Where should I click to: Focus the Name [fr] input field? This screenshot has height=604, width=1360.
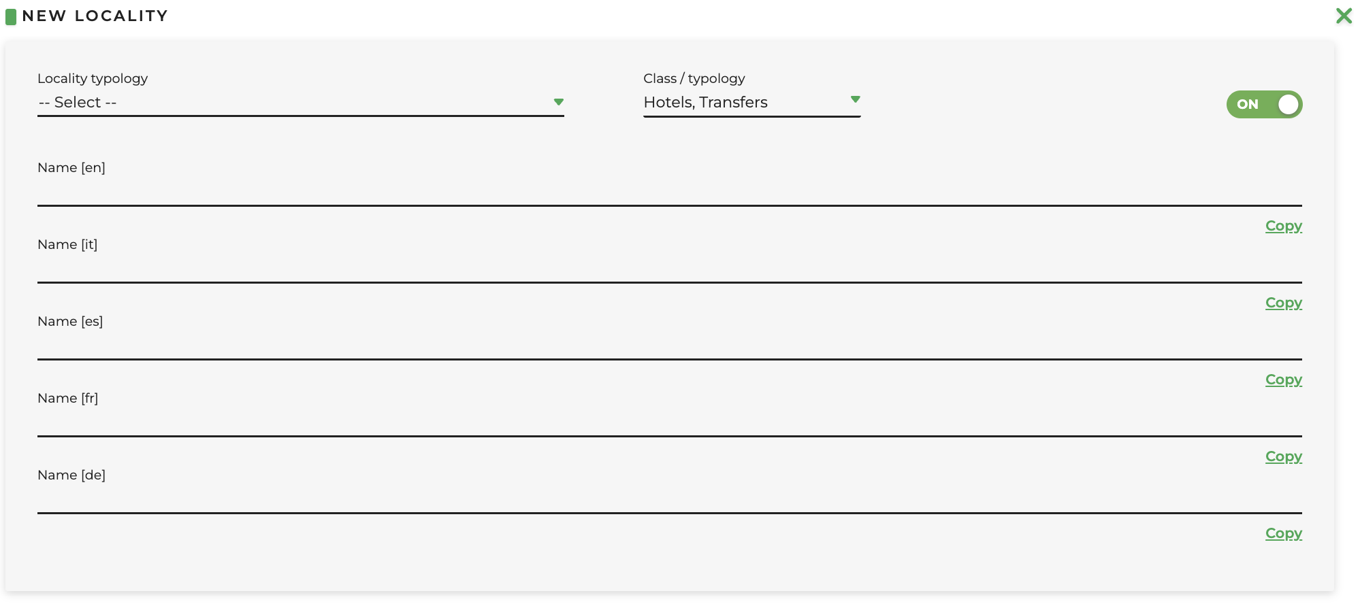[669, 423]
